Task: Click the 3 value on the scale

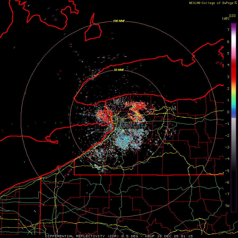Action: click(228, 77)
